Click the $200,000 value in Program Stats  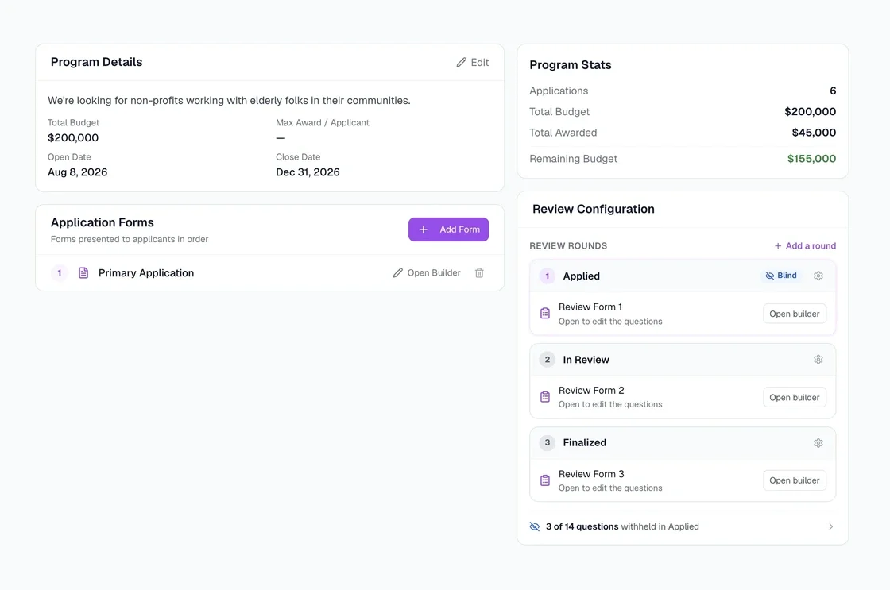[x=810, y=112]
